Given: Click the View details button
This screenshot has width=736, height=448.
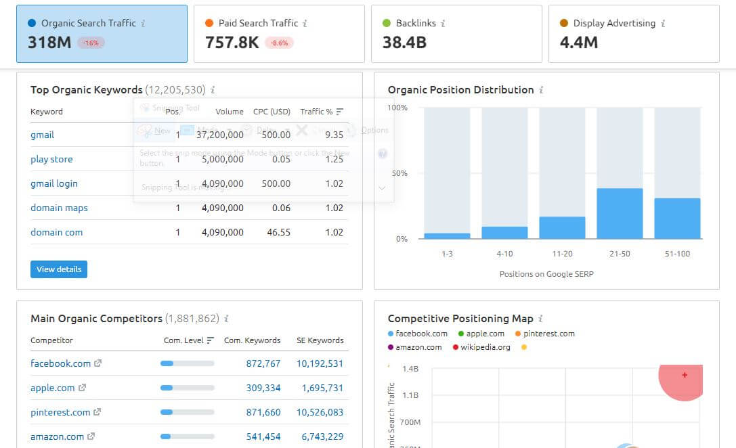Looking at the screenshot, I should tap(59, 269).
